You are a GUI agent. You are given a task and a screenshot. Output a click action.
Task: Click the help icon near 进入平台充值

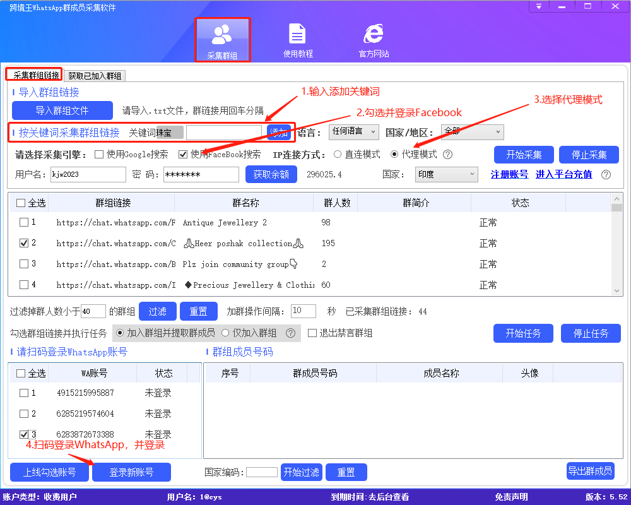[x=606, y=175]
